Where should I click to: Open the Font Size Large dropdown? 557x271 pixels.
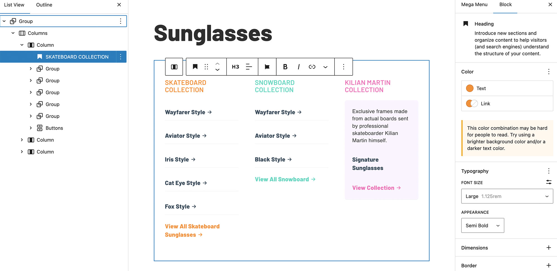coord(507,196)
